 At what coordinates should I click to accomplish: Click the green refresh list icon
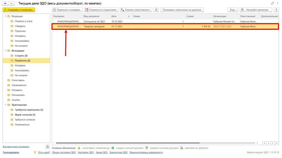click(x=156, y=10)
